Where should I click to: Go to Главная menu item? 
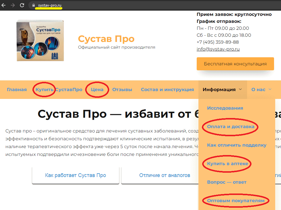tap(17, 89)
